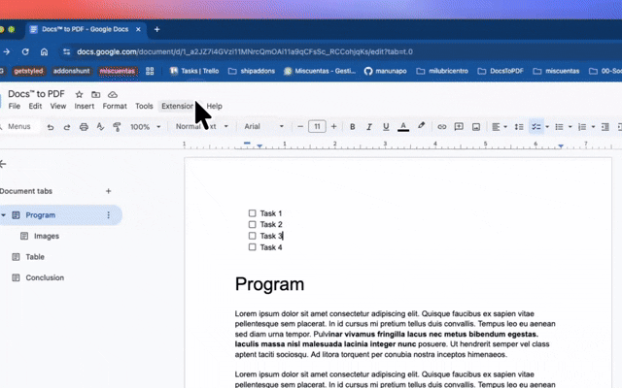Open the manunapo GitHub bookmark
The width and height of the screenshot is (622, 388).
[x=386, y=71]
